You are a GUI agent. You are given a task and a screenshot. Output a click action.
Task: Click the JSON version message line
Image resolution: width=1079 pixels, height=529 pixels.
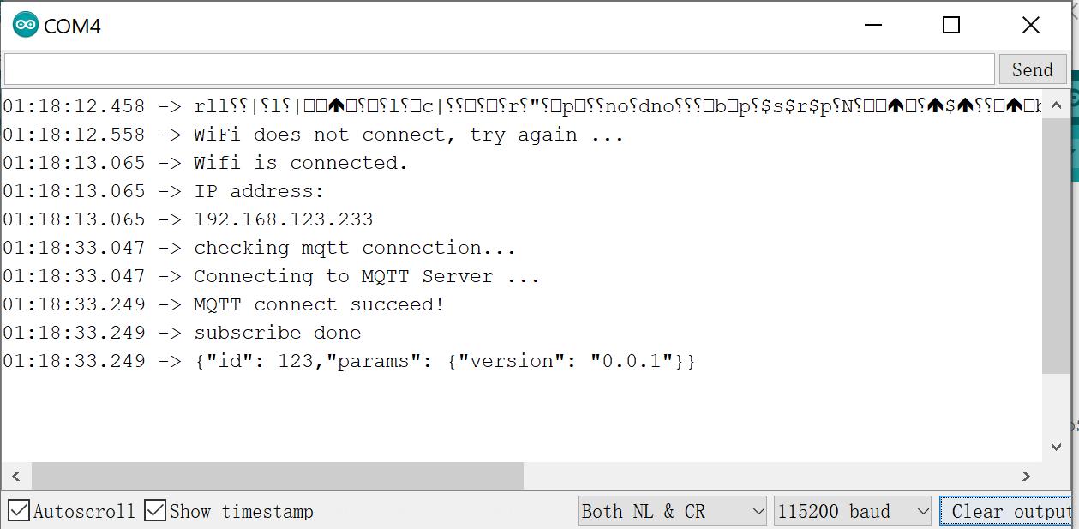(x=443, y=361)
